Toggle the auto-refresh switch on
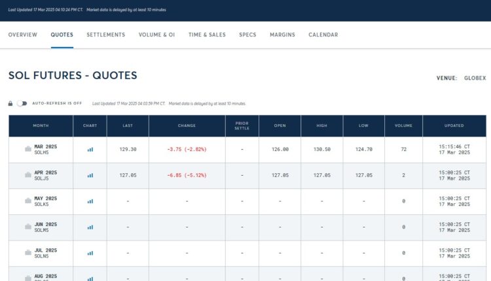The height and width of the screenshot is (281, 491). 22,103
